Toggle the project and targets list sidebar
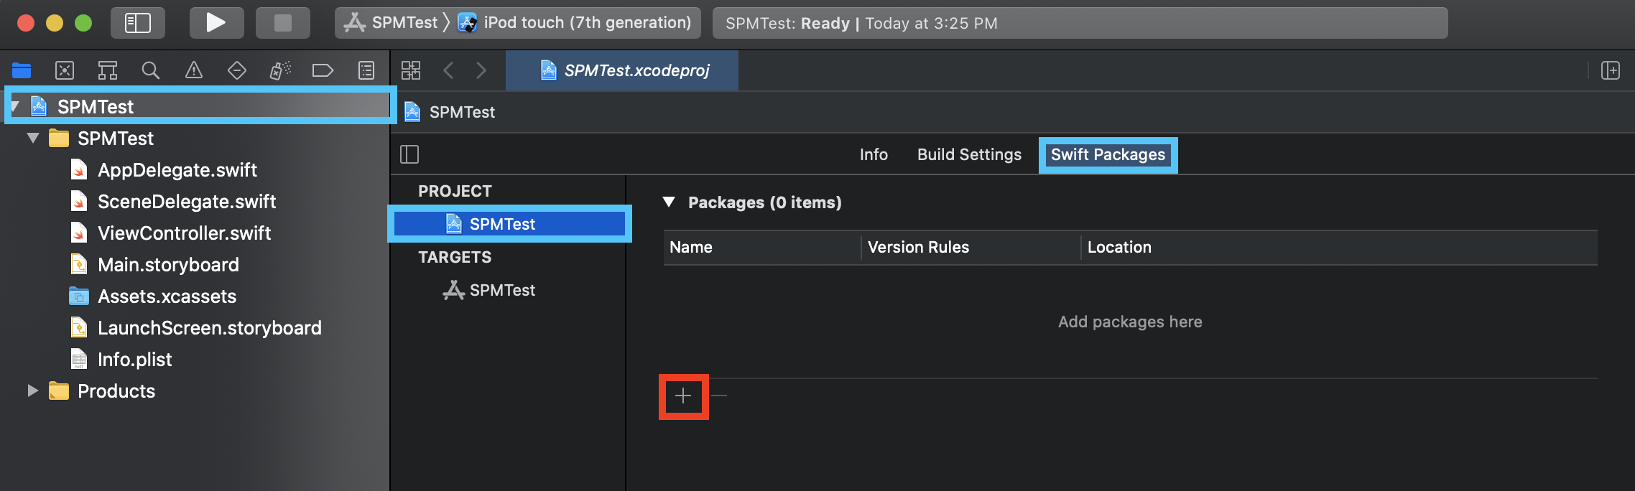 (x=409, y=154)
